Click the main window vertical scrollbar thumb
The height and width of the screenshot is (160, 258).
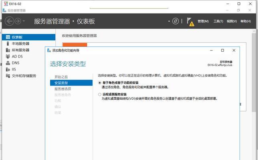pos(254,72)
